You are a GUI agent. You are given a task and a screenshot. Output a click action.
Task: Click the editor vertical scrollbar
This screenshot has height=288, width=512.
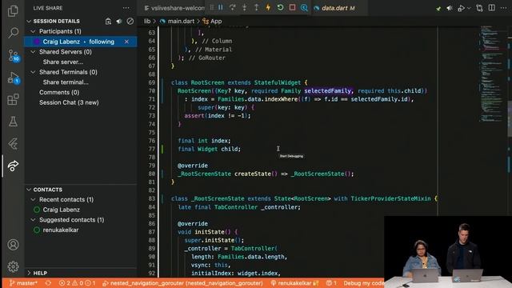[x=510, y=119]
